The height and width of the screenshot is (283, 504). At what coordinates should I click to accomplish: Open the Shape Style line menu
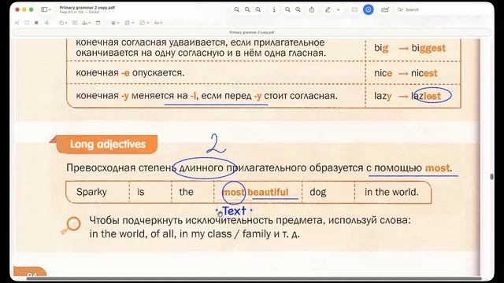[115, 23]
